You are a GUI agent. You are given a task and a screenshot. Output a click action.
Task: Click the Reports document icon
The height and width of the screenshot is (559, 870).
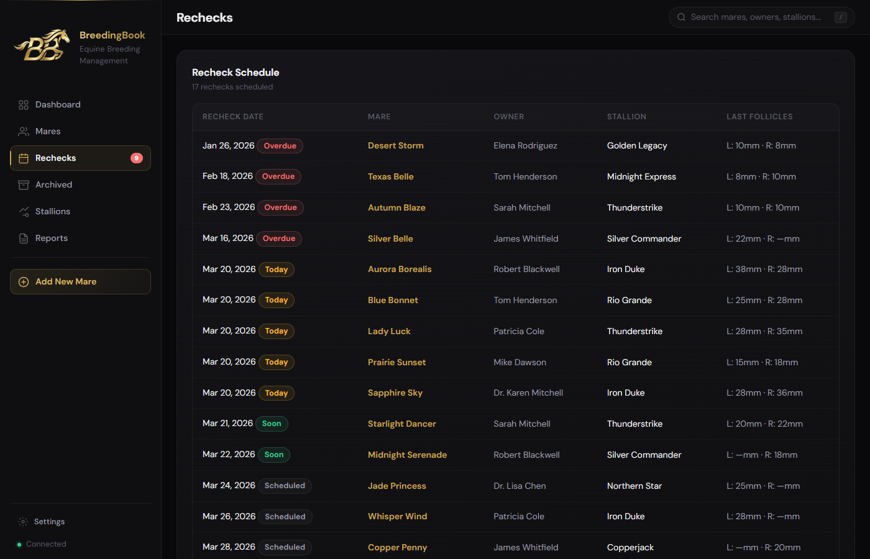24,239
